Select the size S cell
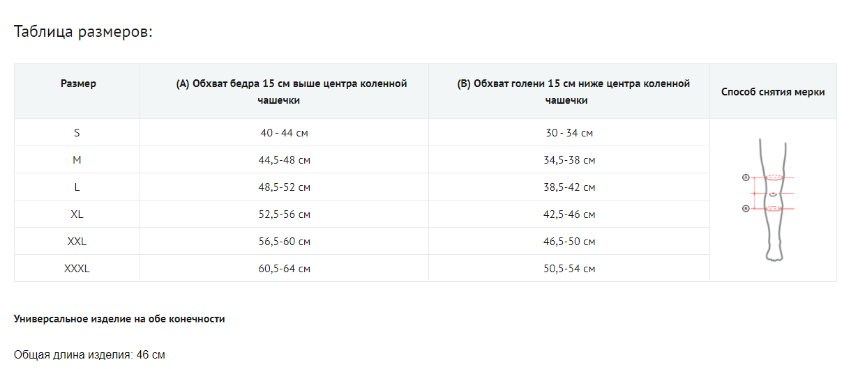The height and width of the screenshot is (369, 858). point(77,132)
